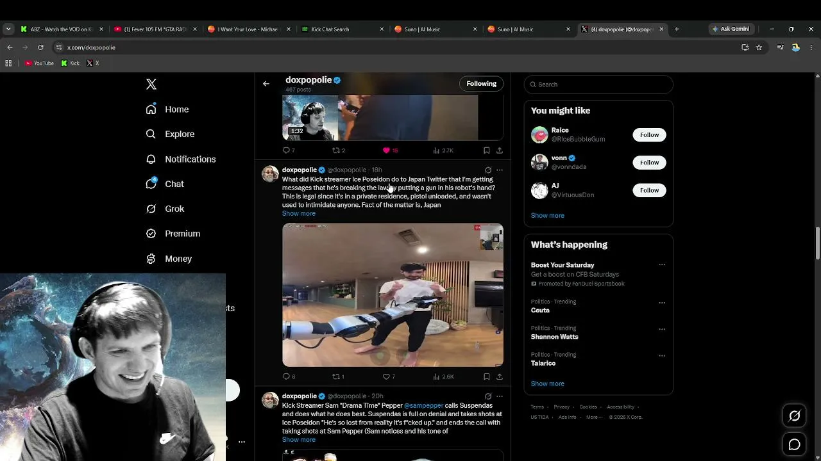Viewport: 821px width, 461px height.
Task: Reply to the Ice Poseidon robot post
Action: coord(289,376)
